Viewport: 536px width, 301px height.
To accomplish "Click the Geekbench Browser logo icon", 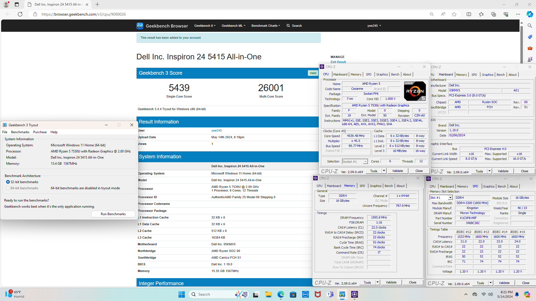I will click(140, 26).
